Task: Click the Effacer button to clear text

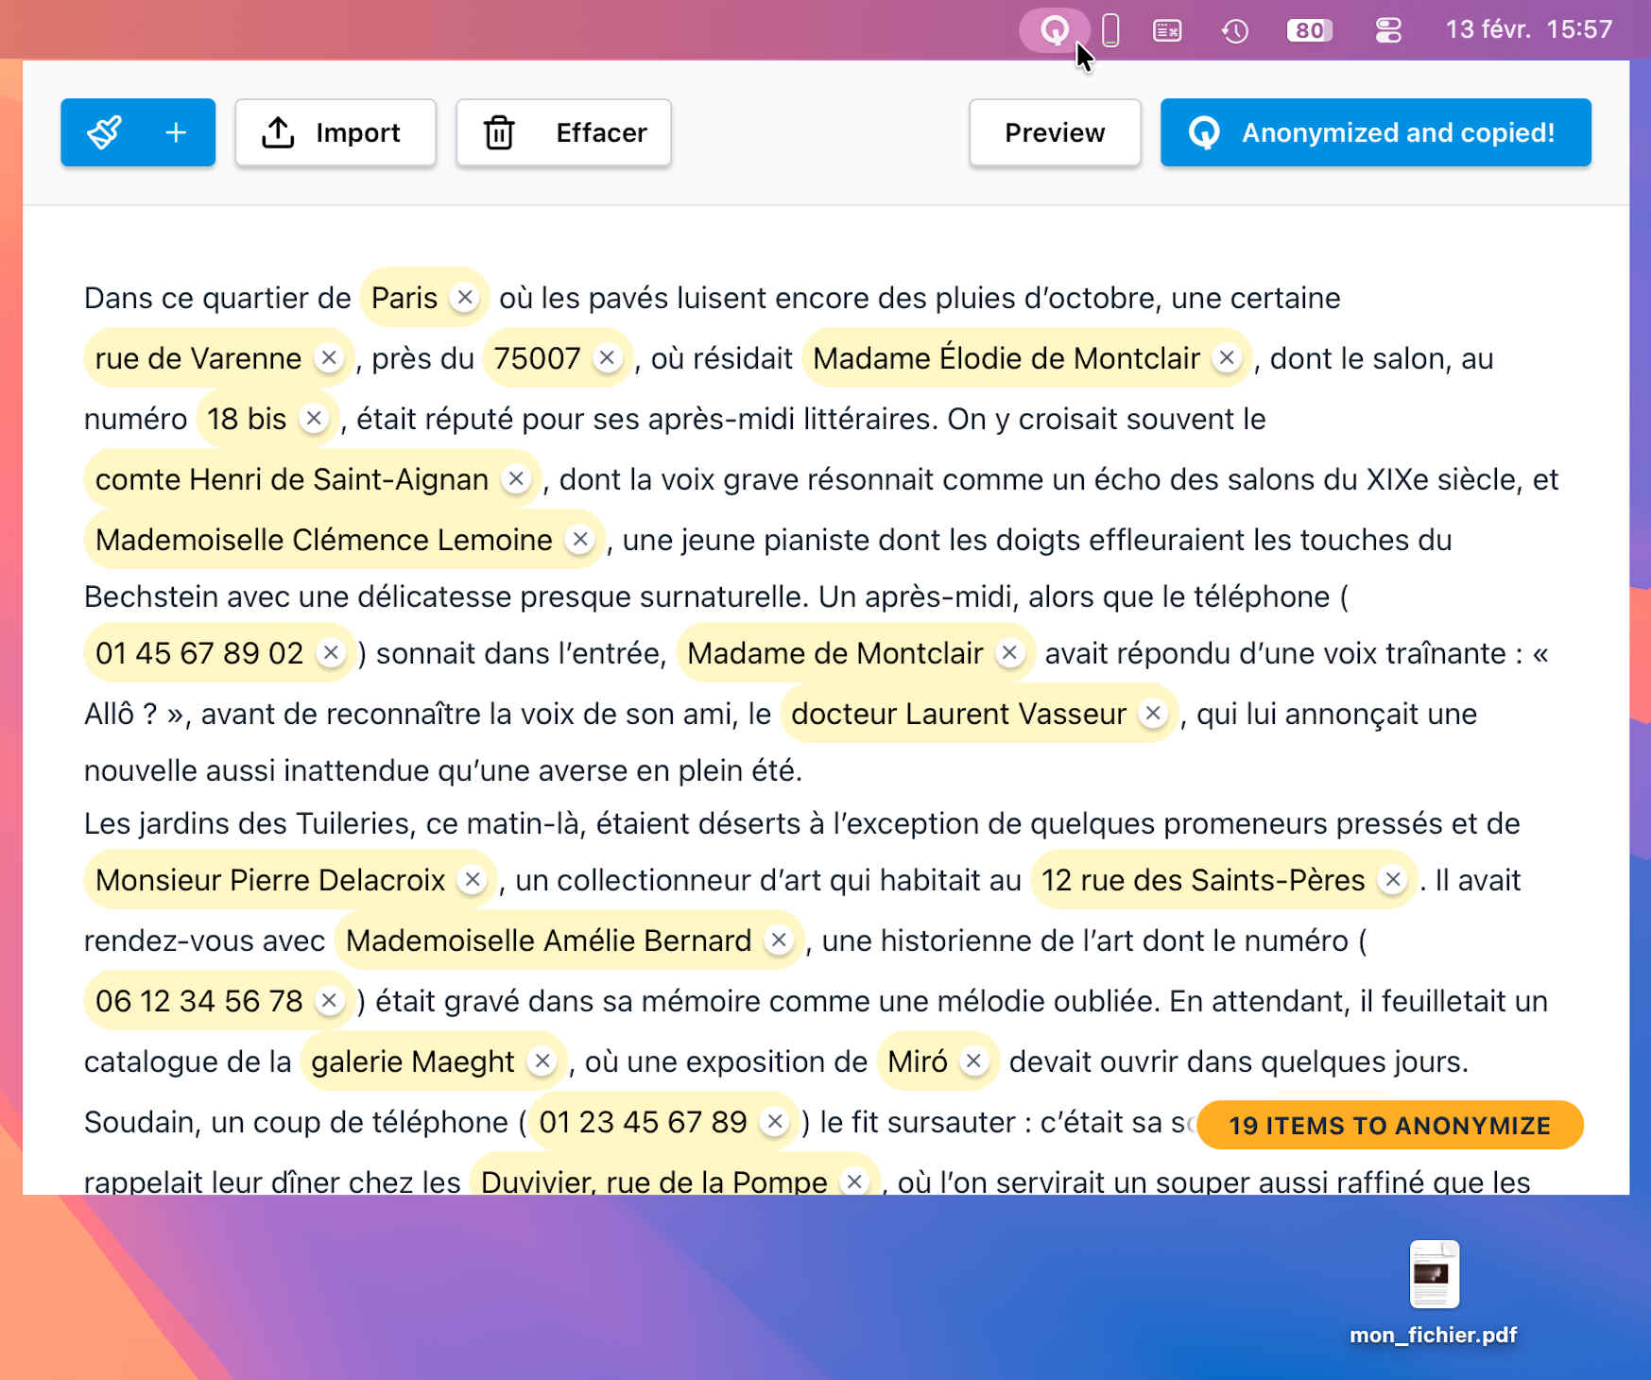Action: click(x=563, y=132)
